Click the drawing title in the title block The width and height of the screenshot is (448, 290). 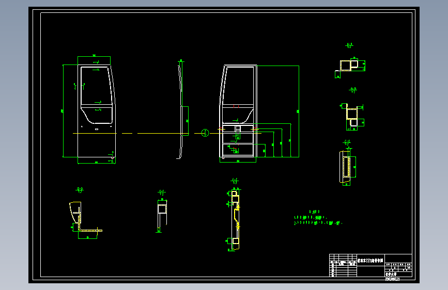370,261
